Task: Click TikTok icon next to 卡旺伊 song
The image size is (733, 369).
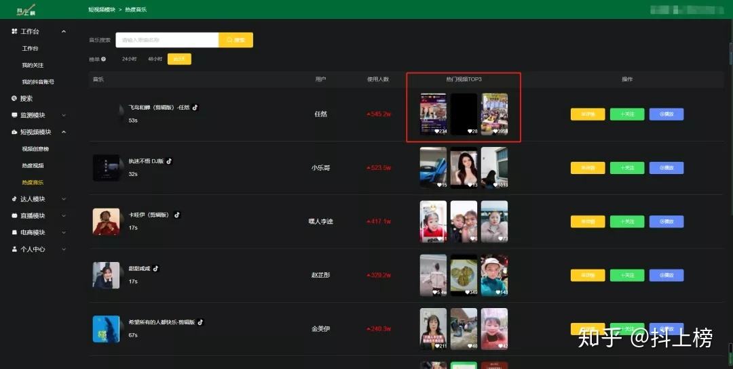Action: point(176,215)
